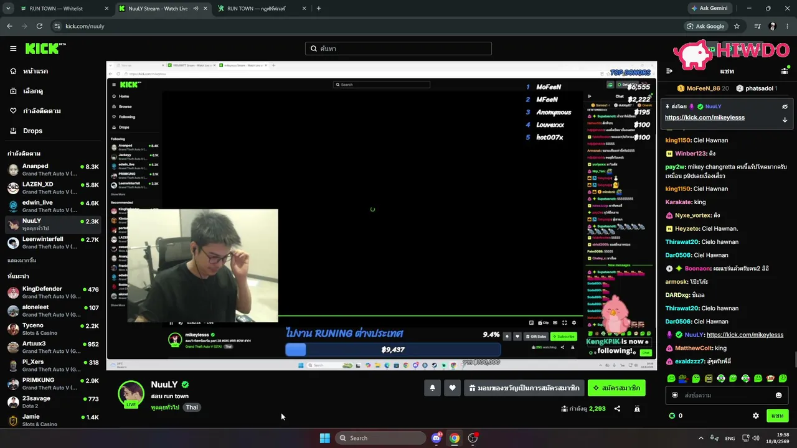This screenshot has width=797, height=448.
Task: Click the chat message input field
Action: pyautogui.click(x=726, y=395)
